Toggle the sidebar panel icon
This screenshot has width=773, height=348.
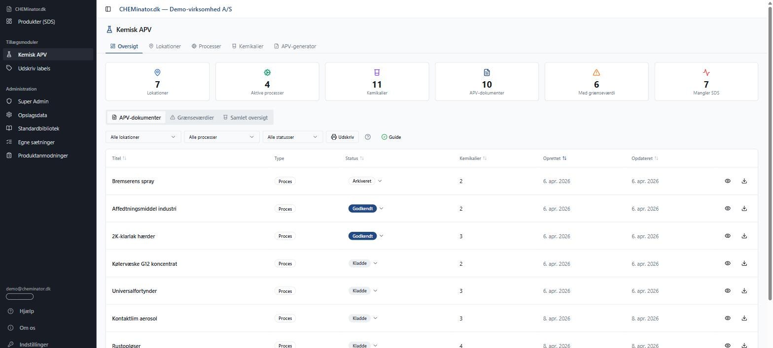click(108, 9)
